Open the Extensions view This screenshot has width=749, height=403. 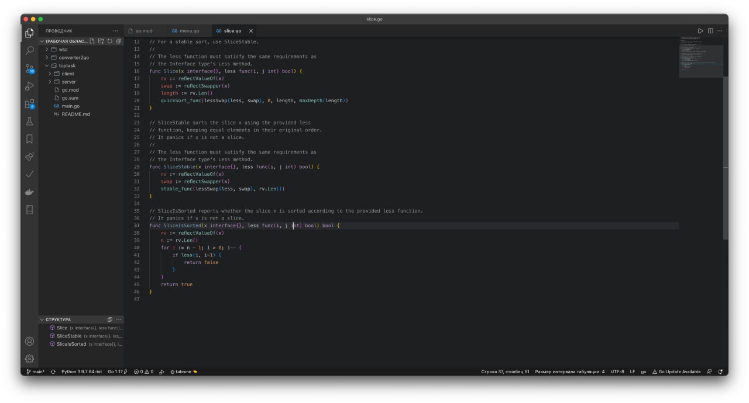click(x=29, y=104)
